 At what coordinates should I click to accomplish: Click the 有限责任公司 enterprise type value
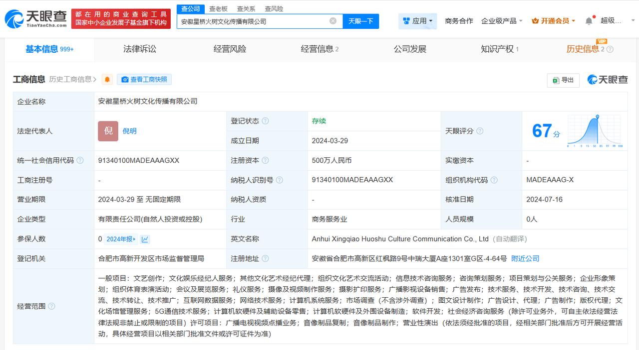coord(150,219)
